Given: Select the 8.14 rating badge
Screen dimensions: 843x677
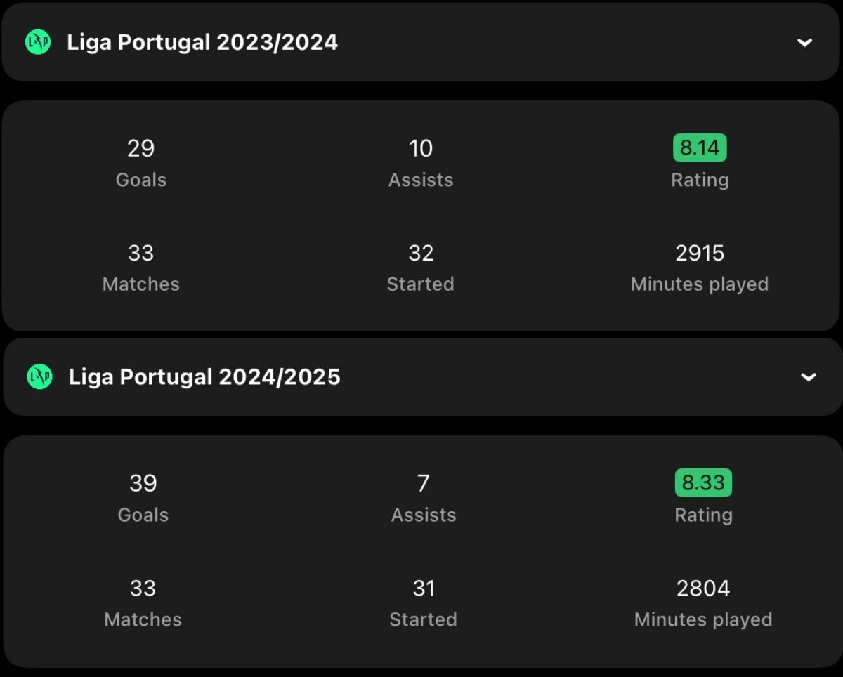Looking at the screenshot, I should point(700,147).
